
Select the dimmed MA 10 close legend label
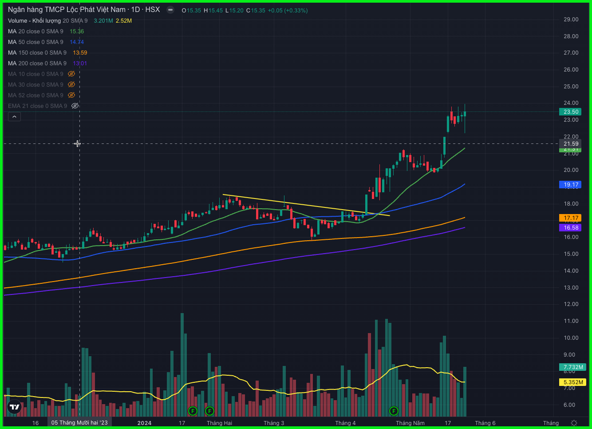click(36, 74)
